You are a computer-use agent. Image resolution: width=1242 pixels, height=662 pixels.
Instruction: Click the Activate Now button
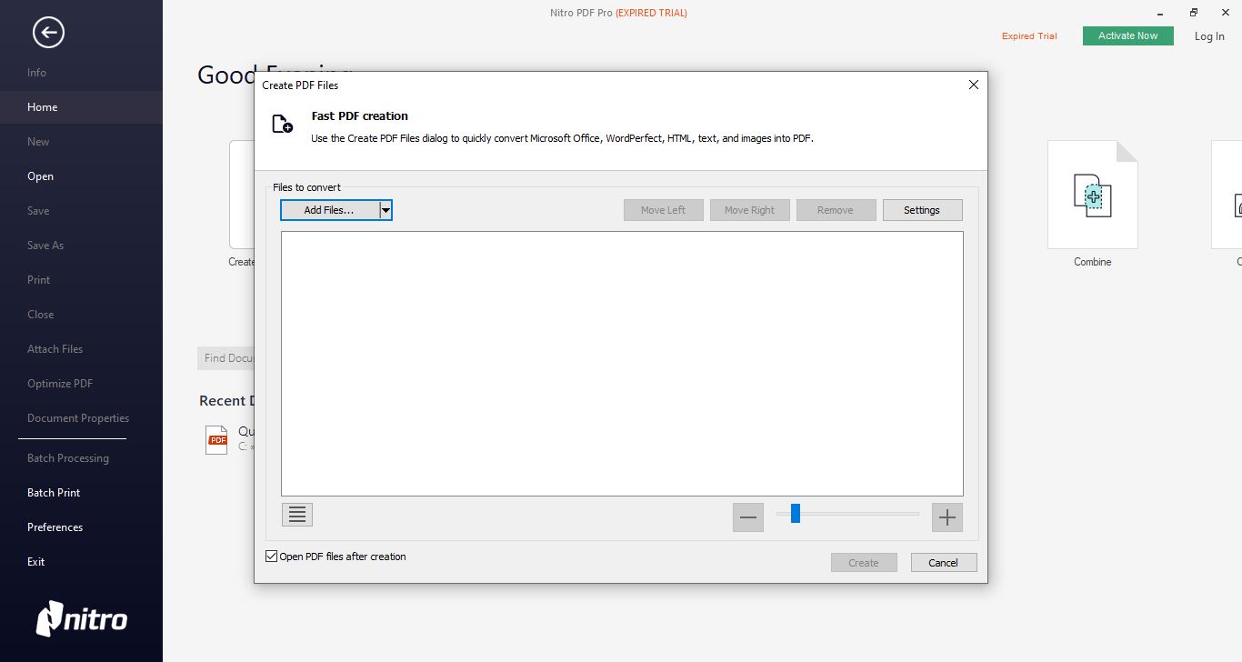coord(1127,35)
